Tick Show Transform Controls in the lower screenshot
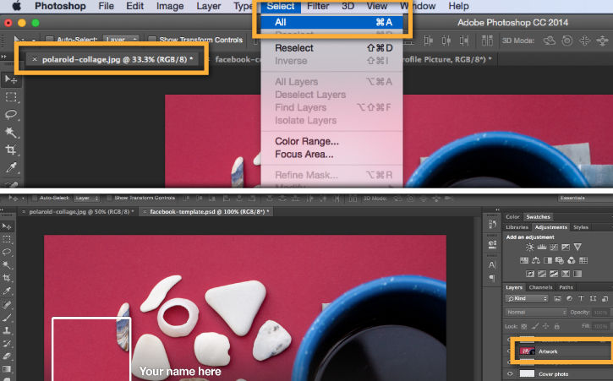 109,199
